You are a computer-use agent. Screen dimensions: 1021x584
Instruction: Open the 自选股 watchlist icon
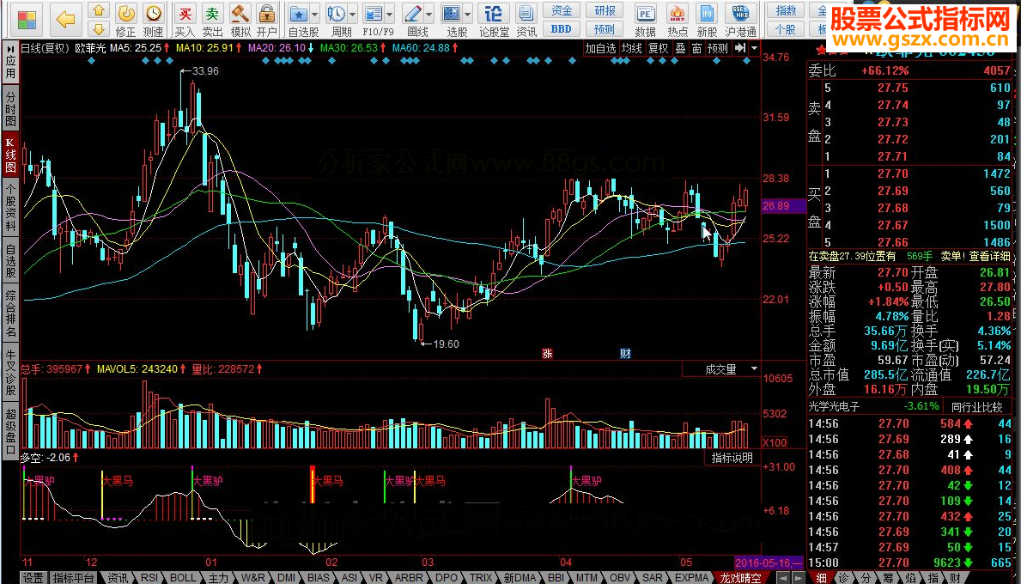299,21
